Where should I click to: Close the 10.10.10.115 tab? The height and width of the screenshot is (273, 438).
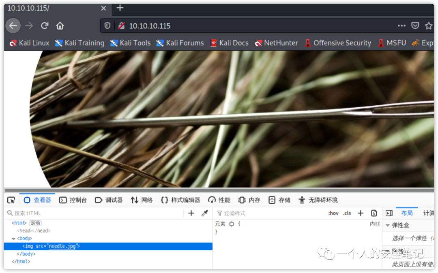103,9
